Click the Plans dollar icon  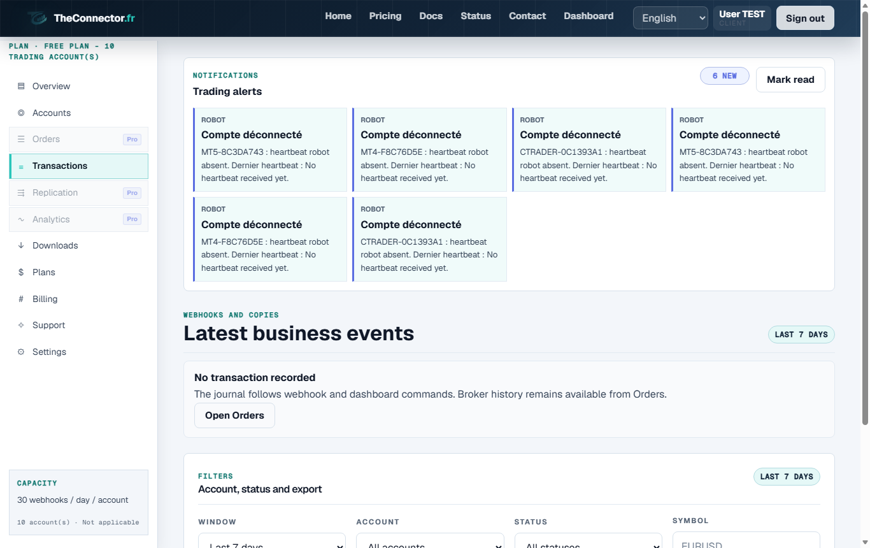(21, 272)
